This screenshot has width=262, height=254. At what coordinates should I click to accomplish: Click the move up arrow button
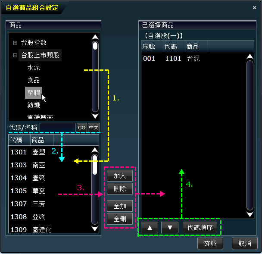[x=149, y=228]
